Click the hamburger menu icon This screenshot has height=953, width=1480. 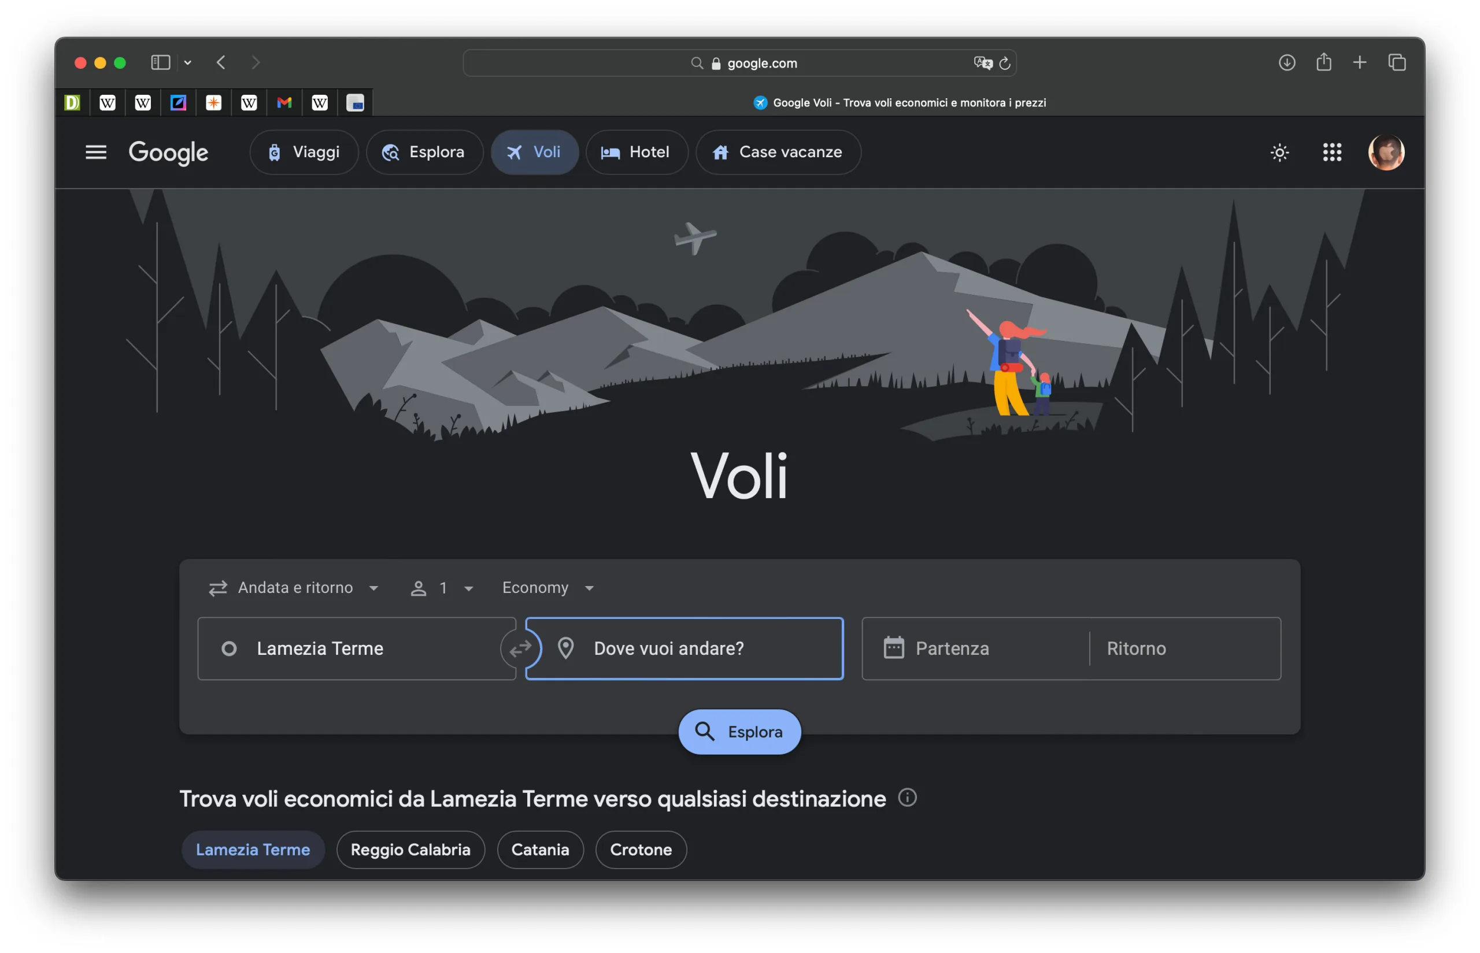tap(96, 152)
